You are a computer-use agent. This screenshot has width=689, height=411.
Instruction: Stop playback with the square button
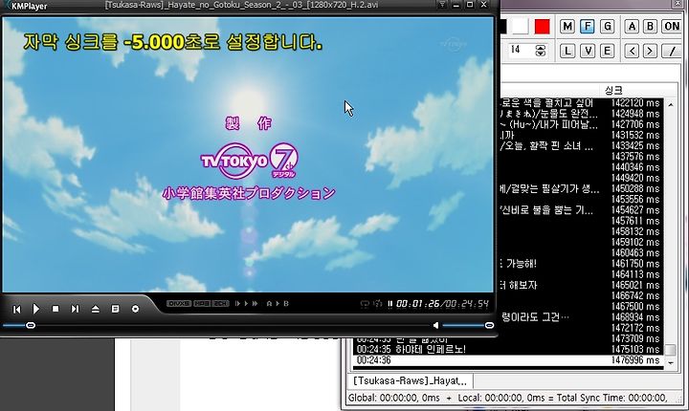click(x=56, y=309)
